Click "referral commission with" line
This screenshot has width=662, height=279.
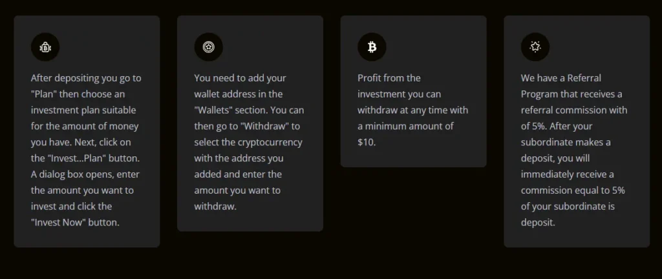pos(574,110)
